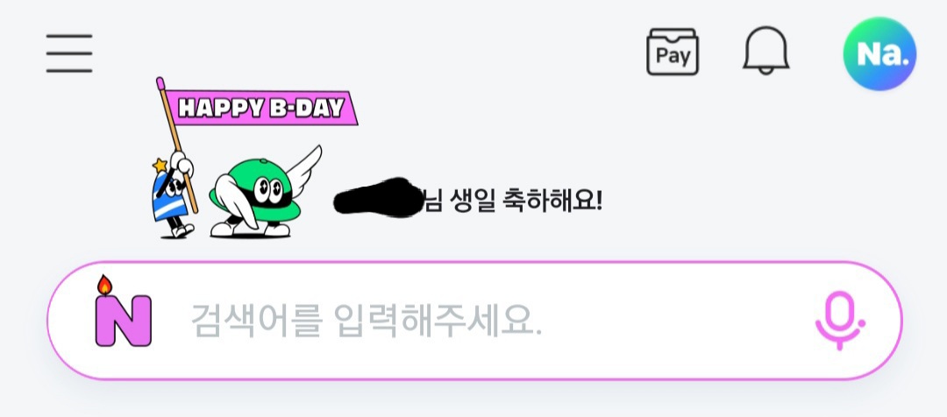Click the 'Pay' label inside the wallet icon
The height and width of the screenshot is (417, 947).
coord(673,56)
